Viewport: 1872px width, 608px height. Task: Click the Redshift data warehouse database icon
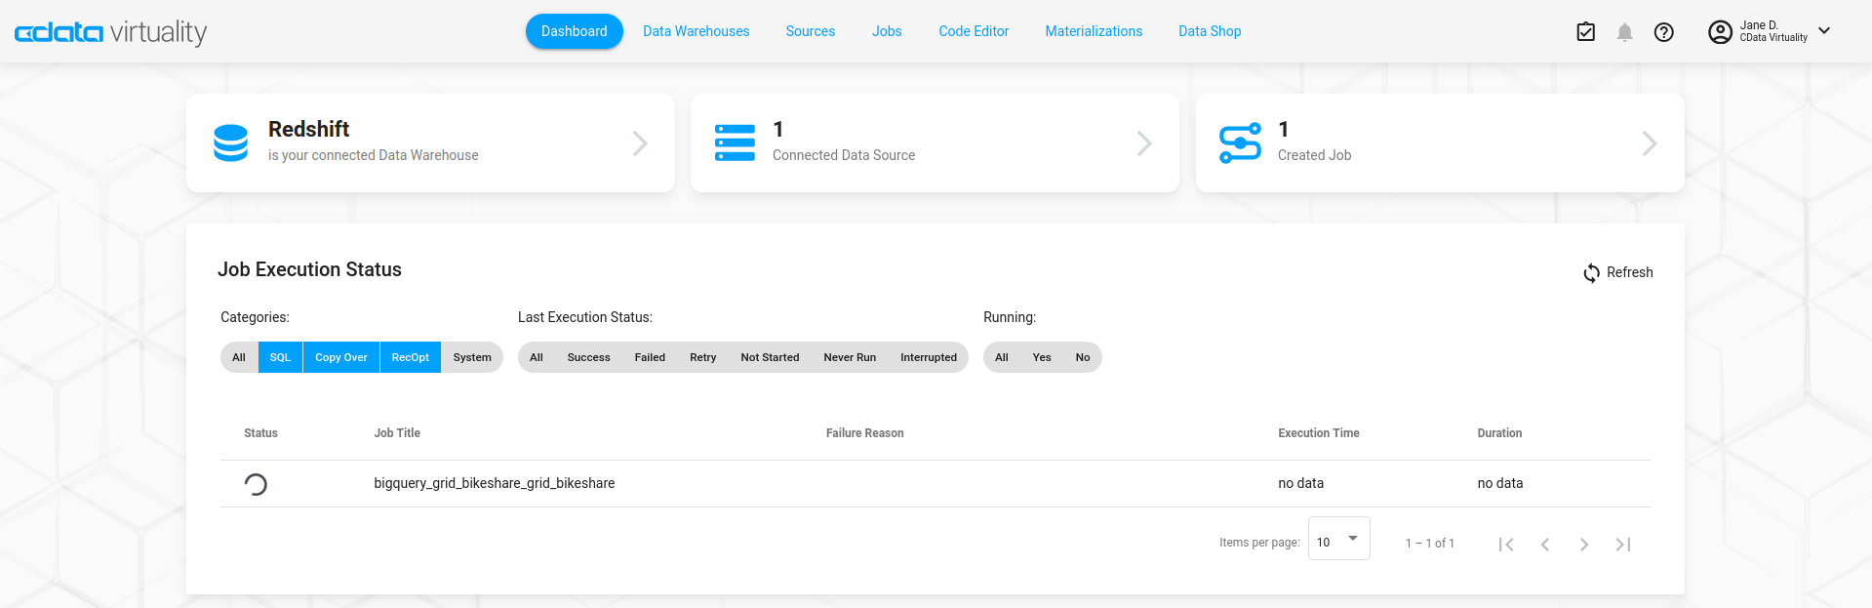231,143
